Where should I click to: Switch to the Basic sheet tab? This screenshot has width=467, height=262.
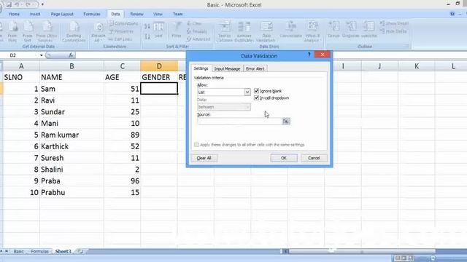pyautogui.click(x=18, y=251)
